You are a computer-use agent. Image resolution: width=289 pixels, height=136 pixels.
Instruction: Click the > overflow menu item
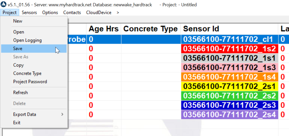coord(118,13)
